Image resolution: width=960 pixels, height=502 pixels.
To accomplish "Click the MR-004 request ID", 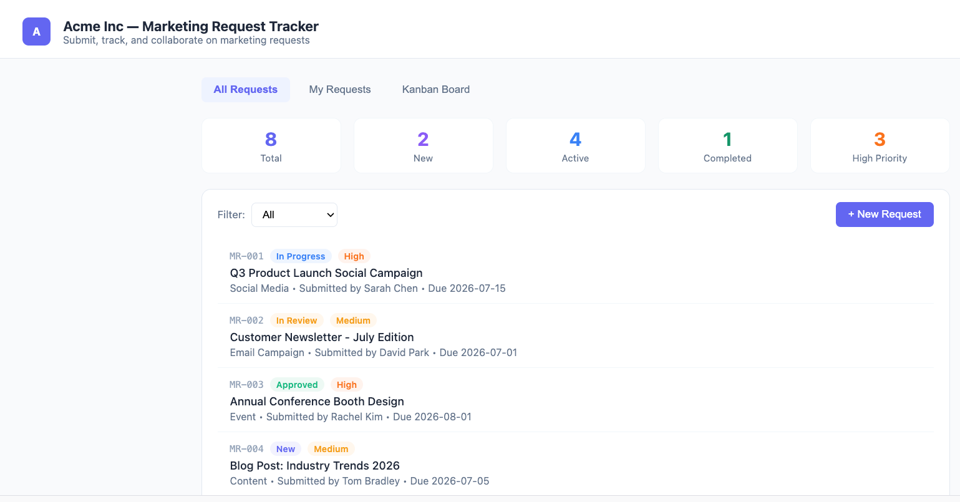I will [x=246, y=449].
